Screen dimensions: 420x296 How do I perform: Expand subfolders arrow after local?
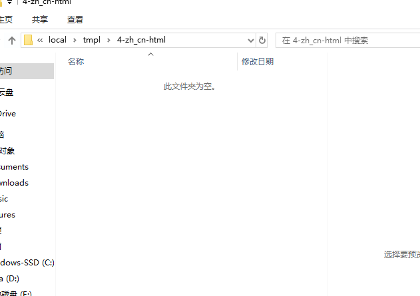coord(75,40)
